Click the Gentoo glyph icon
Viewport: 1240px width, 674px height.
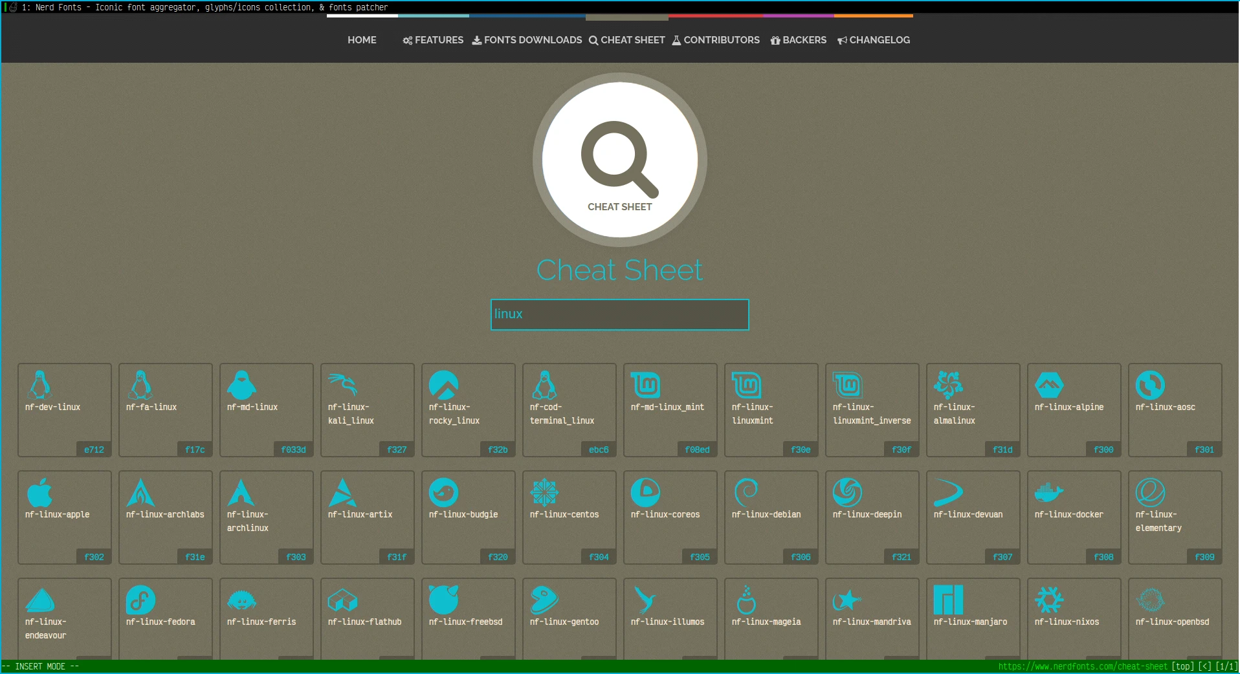point(544,600)
